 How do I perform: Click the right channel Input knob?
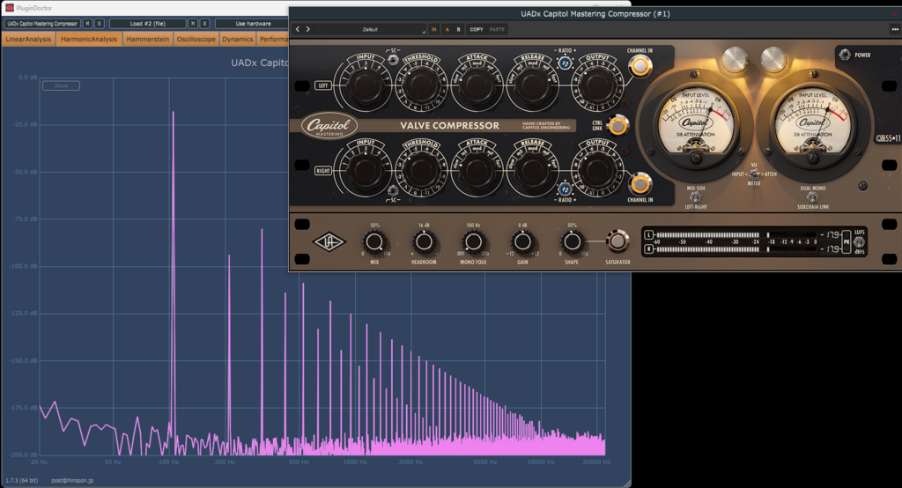coord(365,171)
